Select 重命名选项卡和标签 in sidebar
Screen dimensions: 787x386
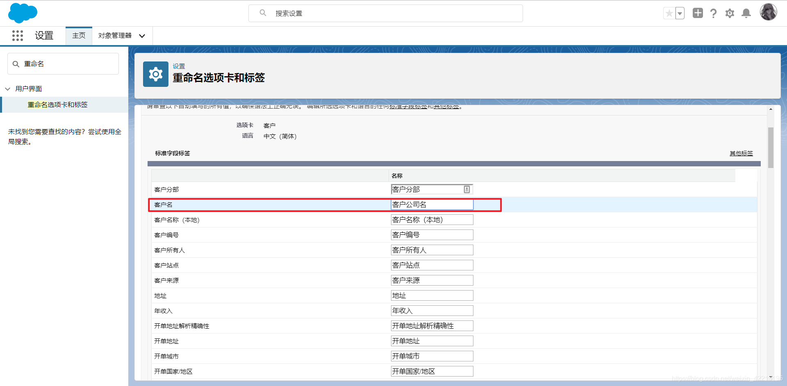[x=57, y=105]
